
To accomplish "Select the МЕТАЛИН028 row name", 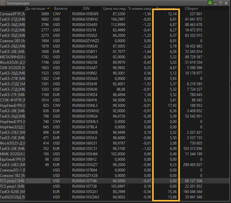I will click(12, 57).
